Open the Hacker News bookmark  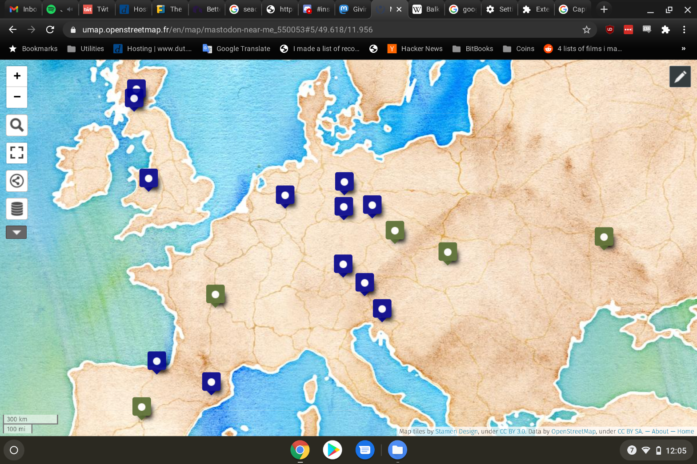pyautogui.click(x=415, y=48)
